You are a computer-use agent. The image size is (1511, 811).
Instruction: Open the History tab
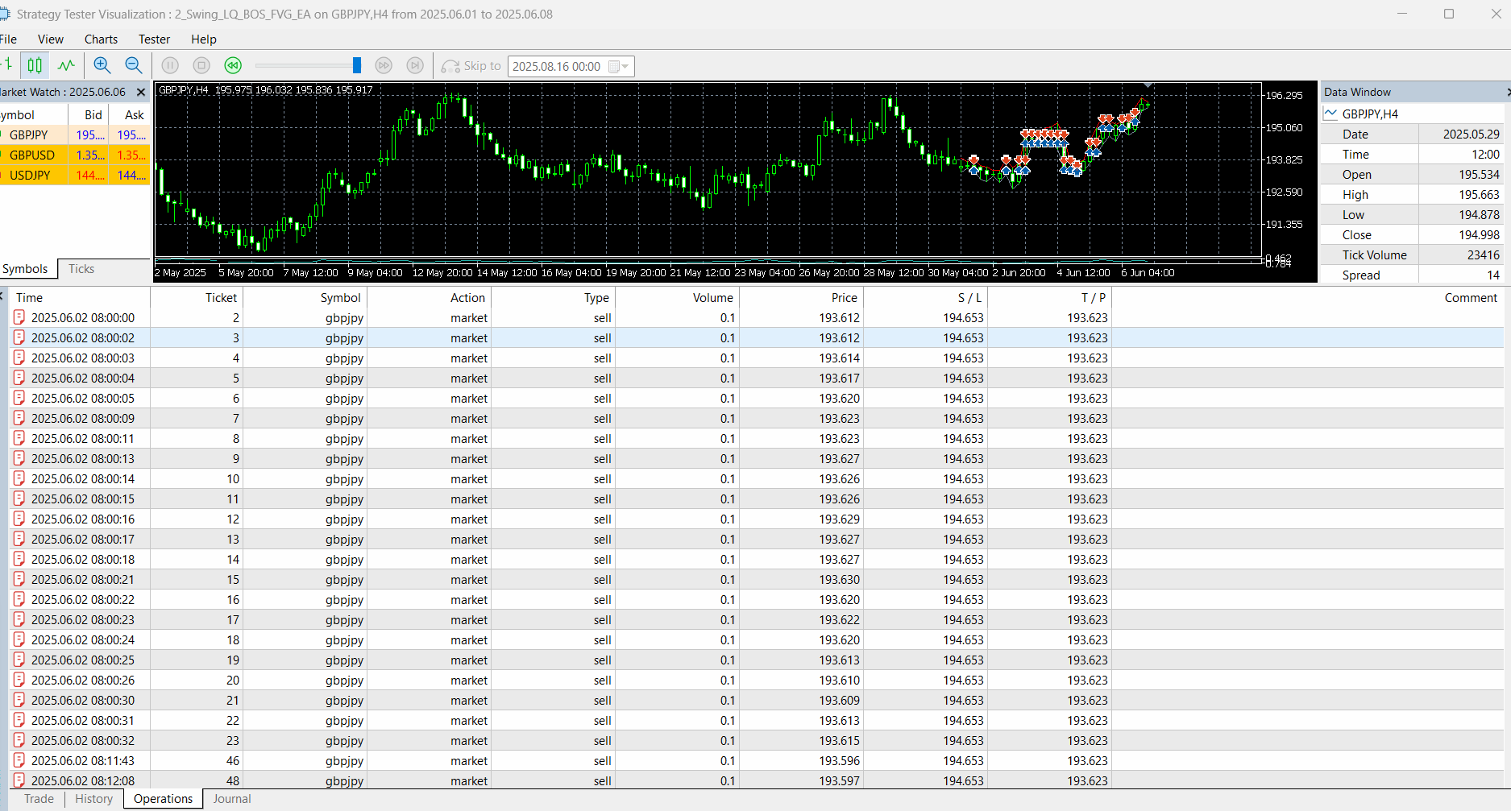tap(93, 799)
